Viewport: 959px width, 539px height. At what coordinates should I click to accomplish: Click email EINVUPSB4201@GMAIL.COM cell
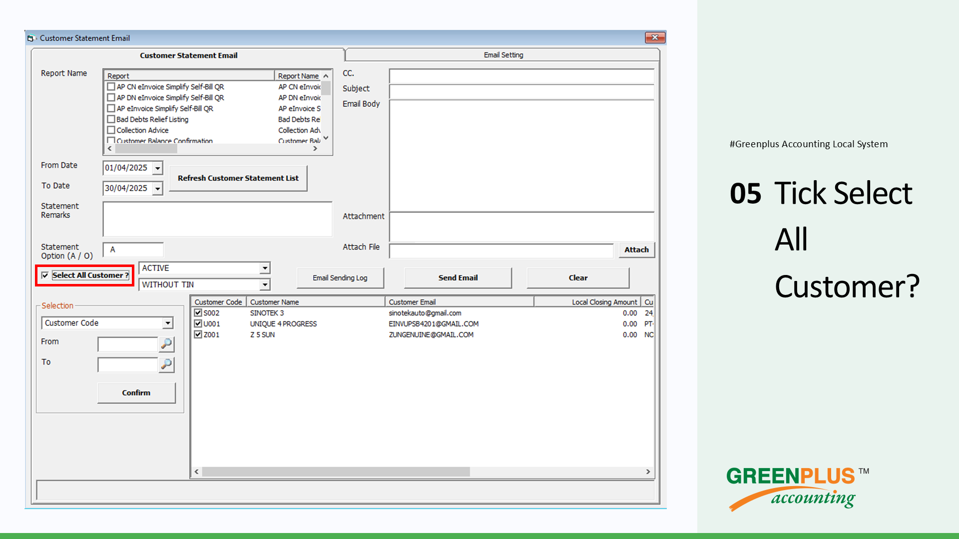[x=434, y=324]
